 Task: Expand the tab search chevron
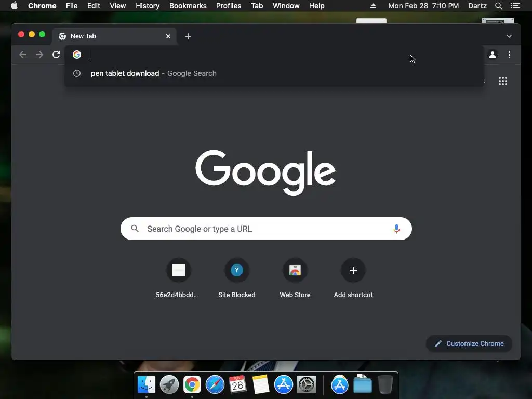tap(509, 36)
